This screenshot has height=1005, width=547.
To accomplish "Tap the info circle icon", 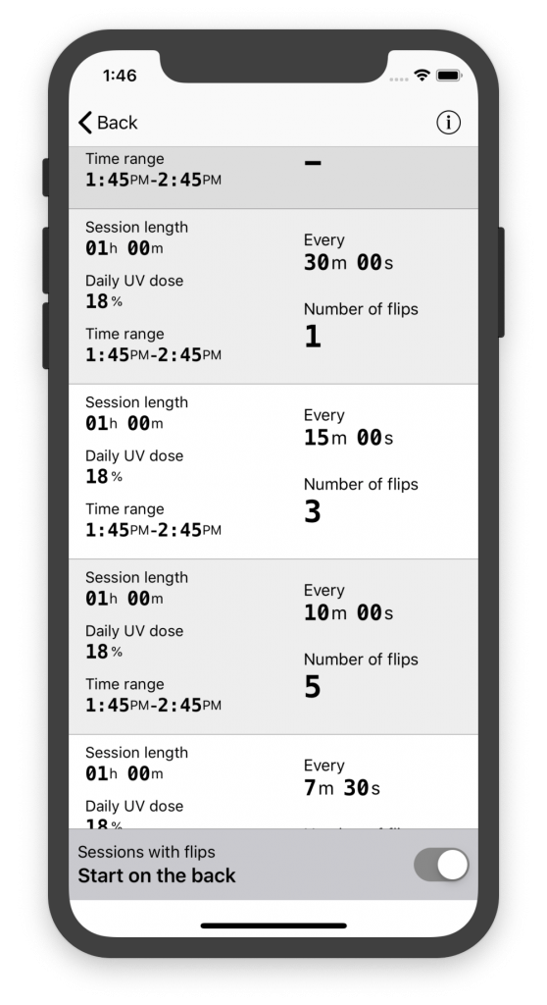I will (448, 122).
